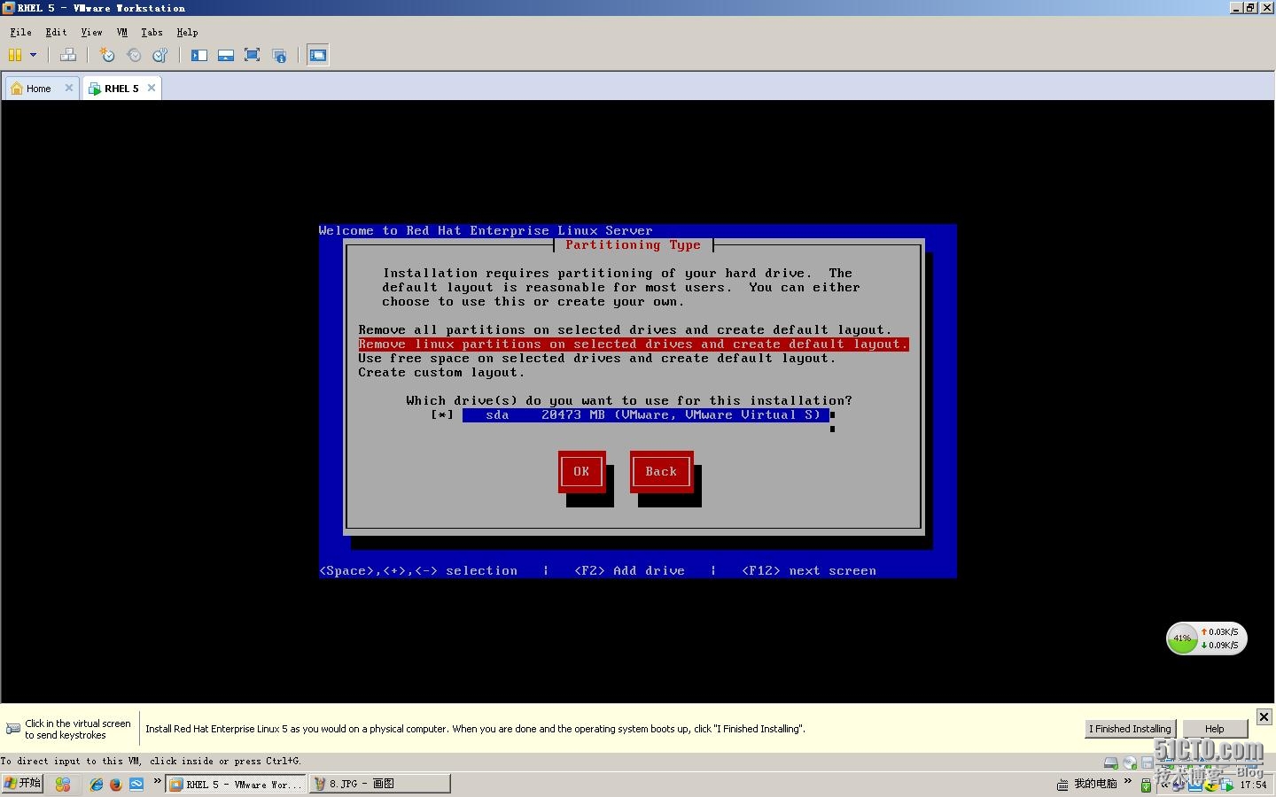Screen dimensions: 1276x797
Task: Open the Windows Start button
Action: point(22,784)
